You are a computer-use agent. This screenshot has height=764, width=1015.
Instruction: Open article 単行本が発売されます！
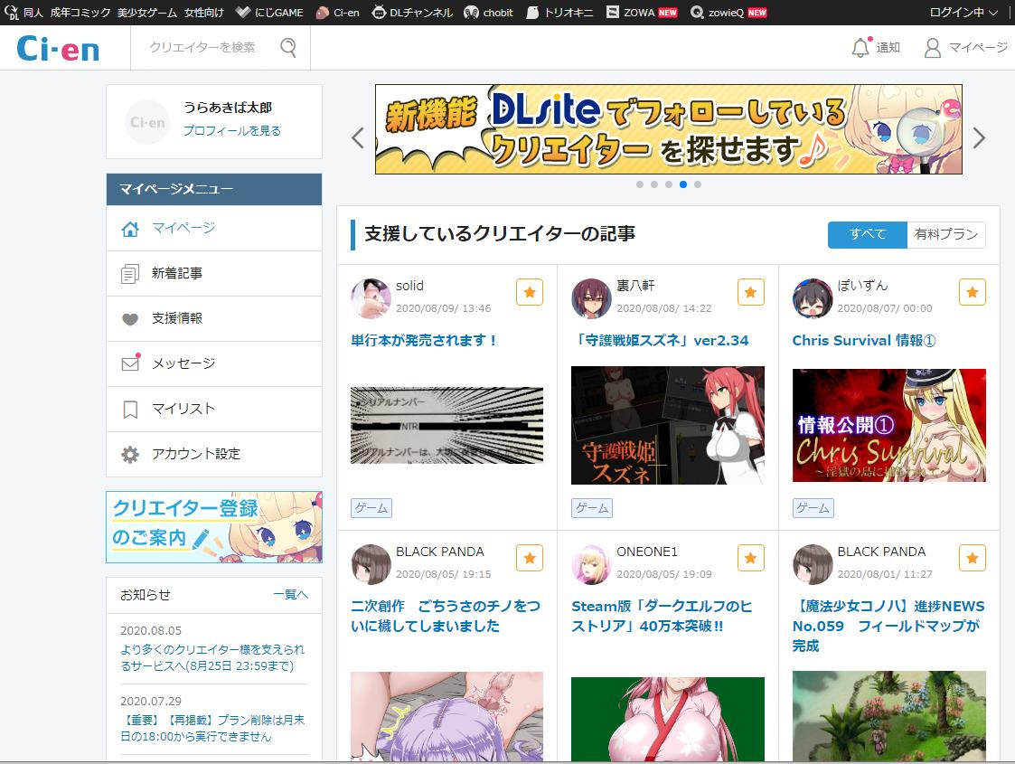[424, 341]
